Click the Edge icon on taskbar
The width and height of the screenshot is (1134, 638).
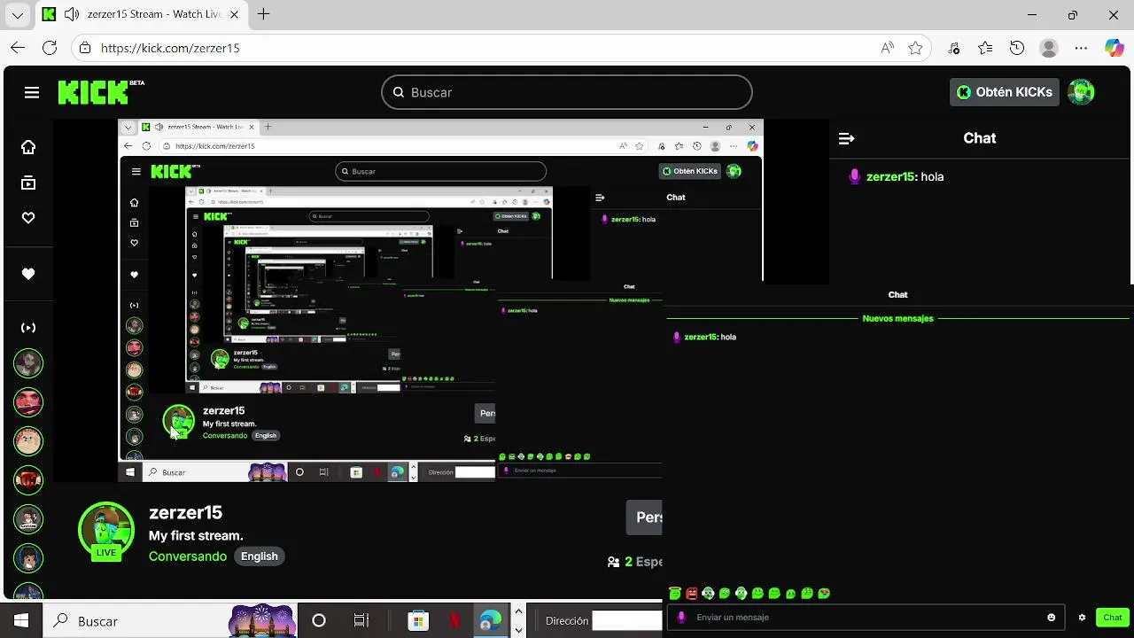(x=490, y=620)
